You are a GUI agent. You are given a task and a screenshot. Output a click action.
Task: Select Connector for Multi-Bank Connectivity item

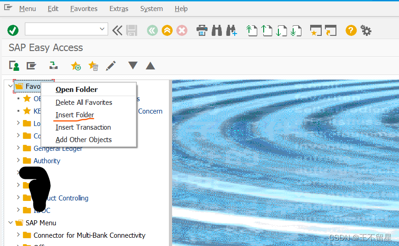point(89,235)
